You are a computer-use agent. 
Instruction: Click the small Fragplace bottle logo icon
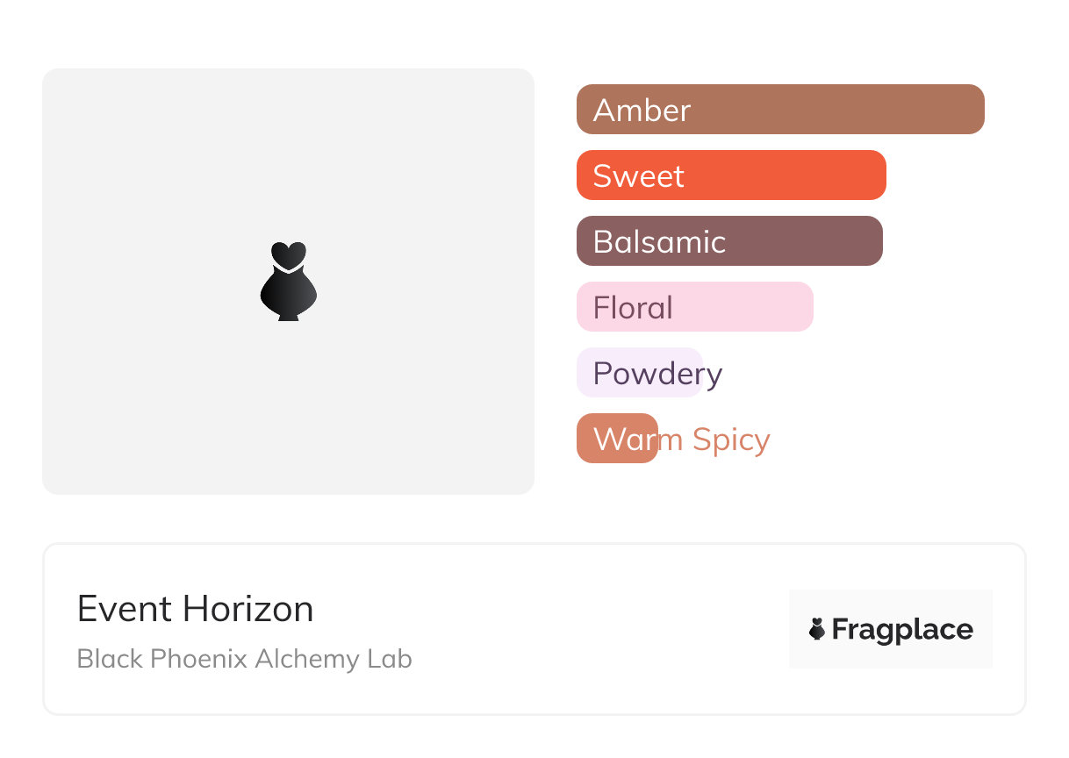point(817,629)
